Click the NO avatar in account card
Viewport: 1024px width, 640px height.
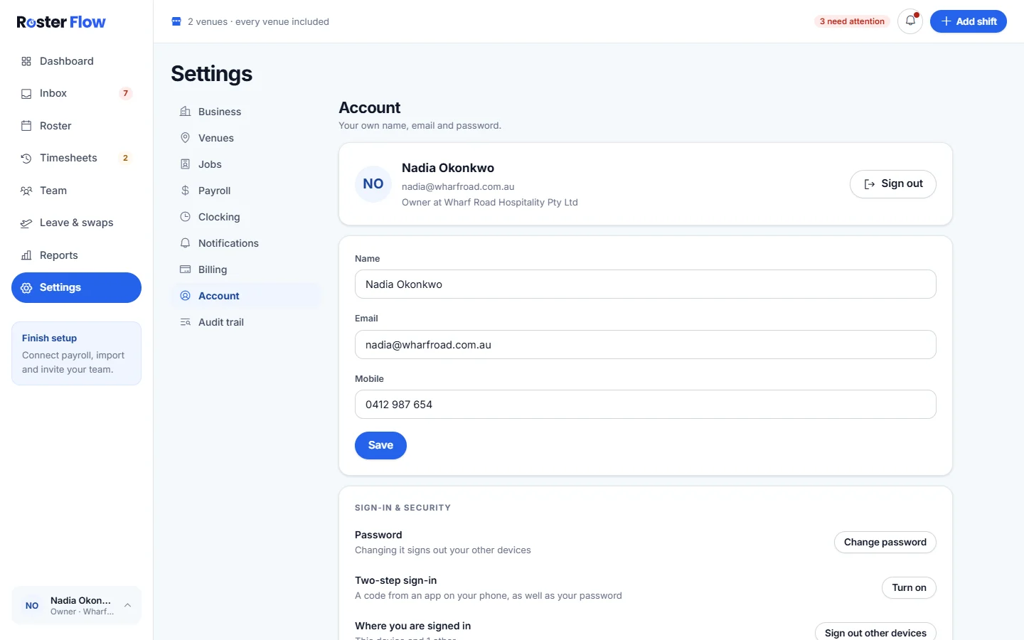coord(373,184)
